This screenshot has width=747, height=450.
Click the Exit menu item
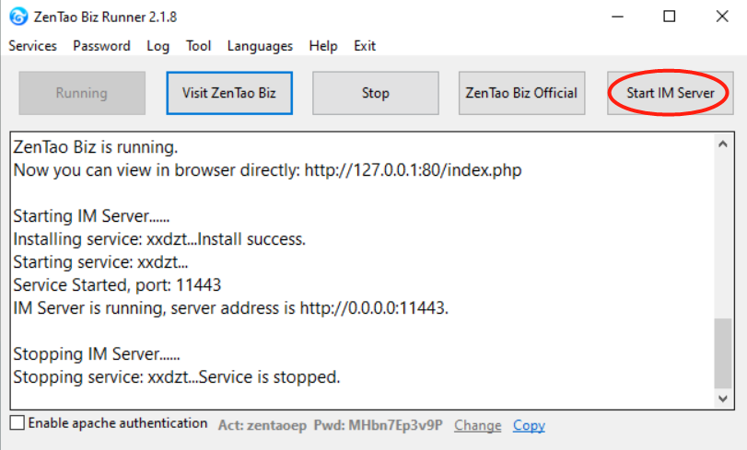click(x=365, y=46)
